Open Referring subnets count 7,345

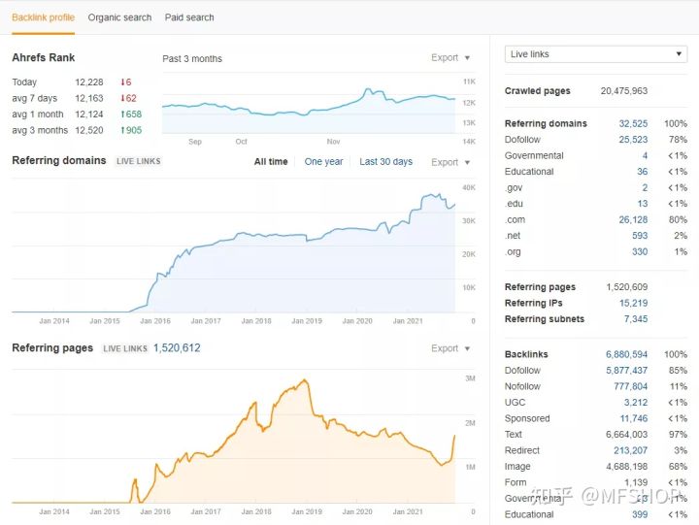[x=636, y=319]
